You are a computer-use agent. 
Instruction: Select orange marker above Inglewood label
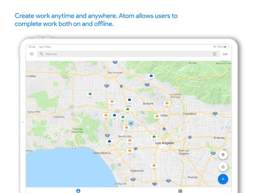point(154,165)
